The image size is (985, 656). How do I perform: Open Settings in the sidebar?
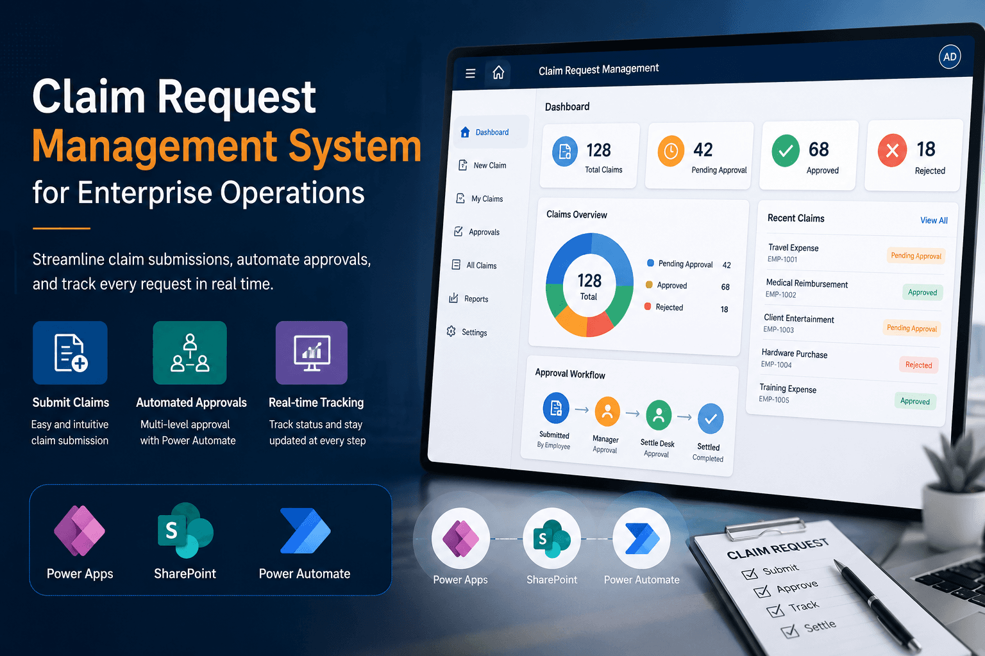[467, 332]
